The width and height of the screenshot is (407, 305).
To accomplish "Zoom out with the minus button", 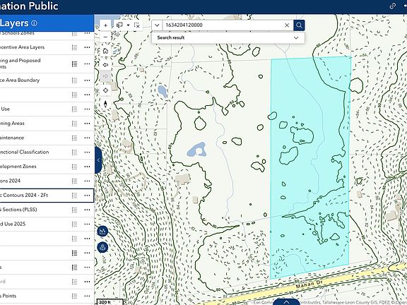I will [x=105, y=37].
